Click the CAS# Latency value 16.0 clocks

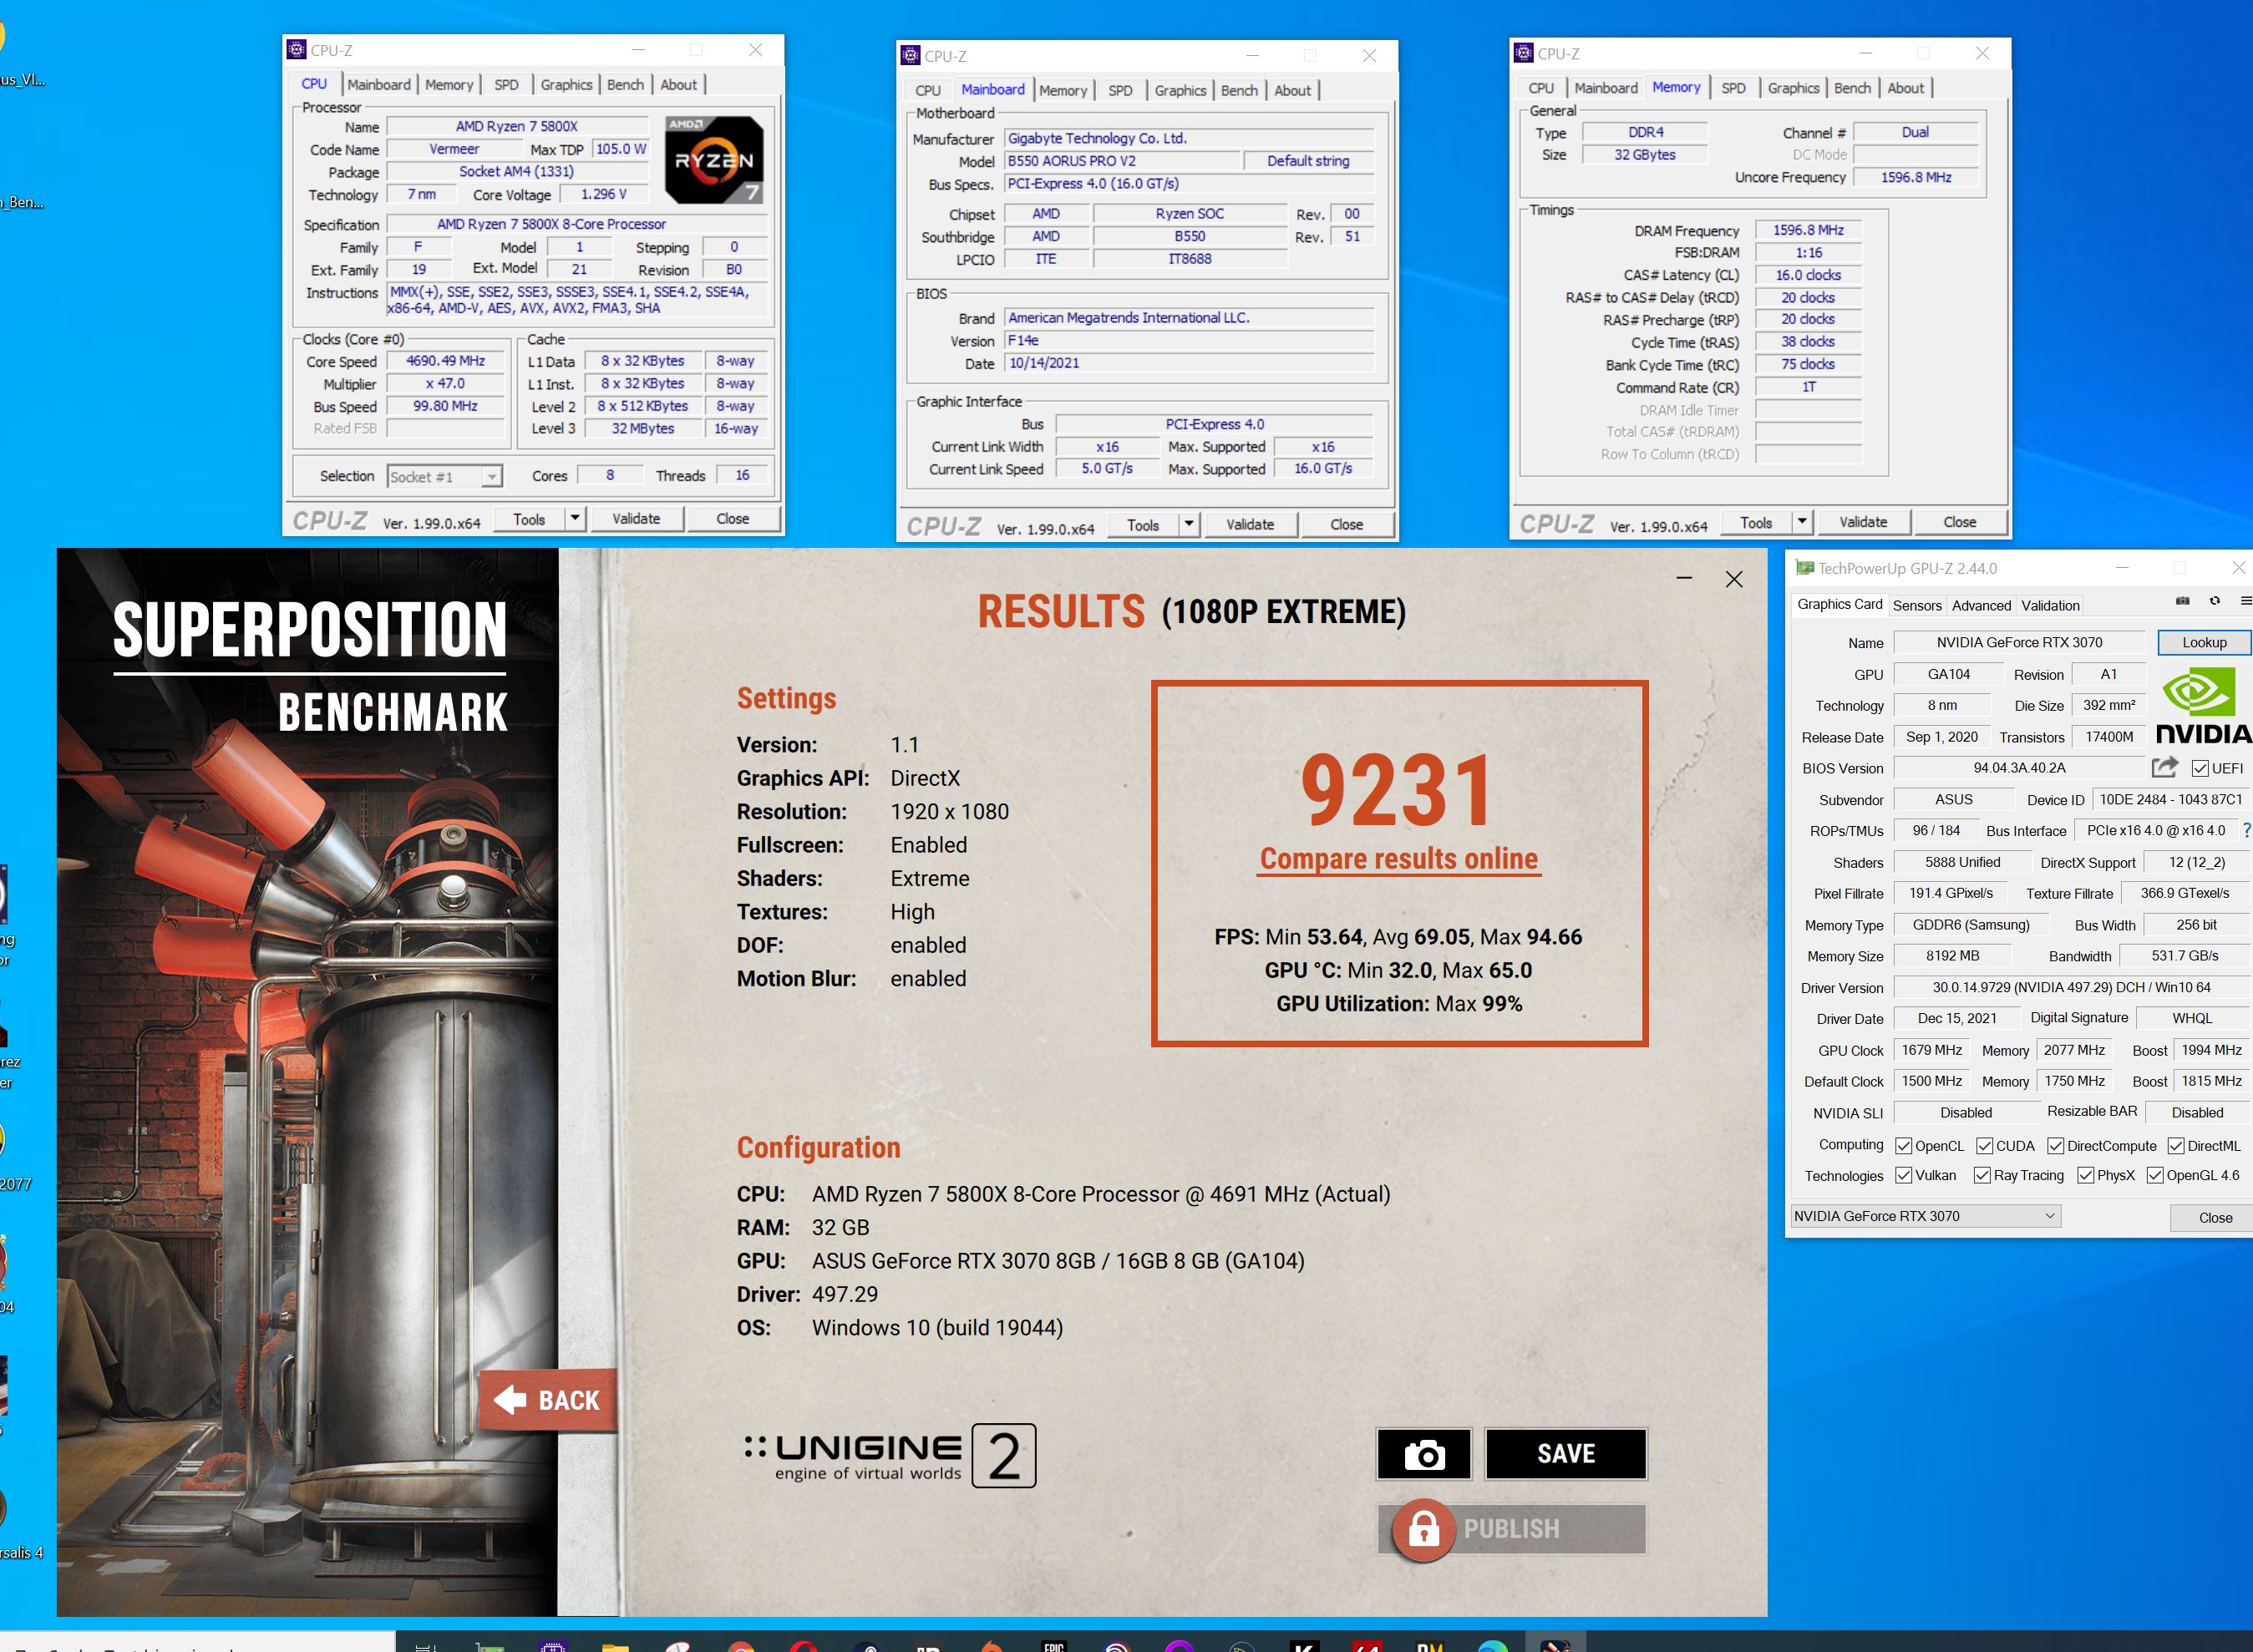[x=1808, y=275]
